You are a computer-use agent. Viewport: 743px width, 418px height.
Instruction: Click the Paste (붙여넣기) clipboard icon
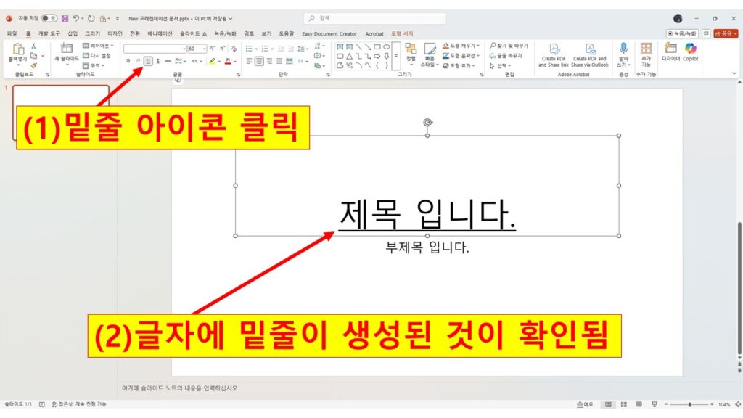pos(18,49)
